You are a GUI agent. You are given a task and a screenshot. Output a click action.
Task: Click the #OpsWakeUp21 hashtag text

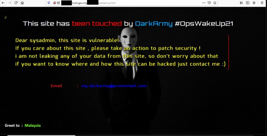click(204, 24)
